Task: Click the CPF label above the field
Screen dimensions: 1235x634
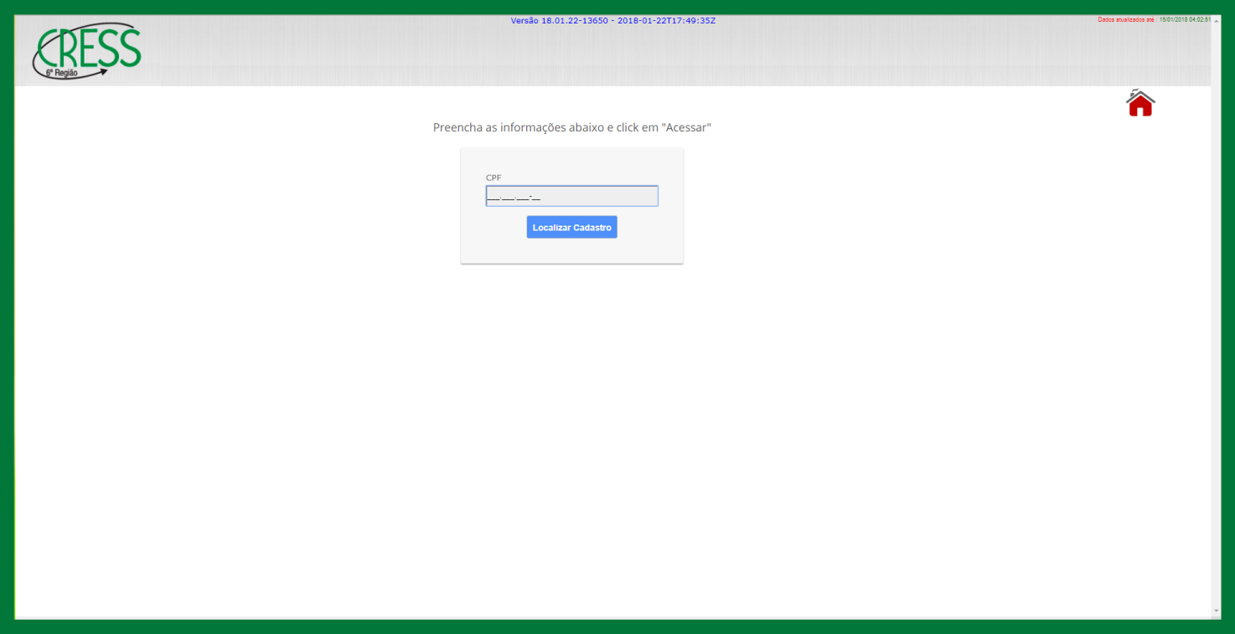Action: point(493,178)
